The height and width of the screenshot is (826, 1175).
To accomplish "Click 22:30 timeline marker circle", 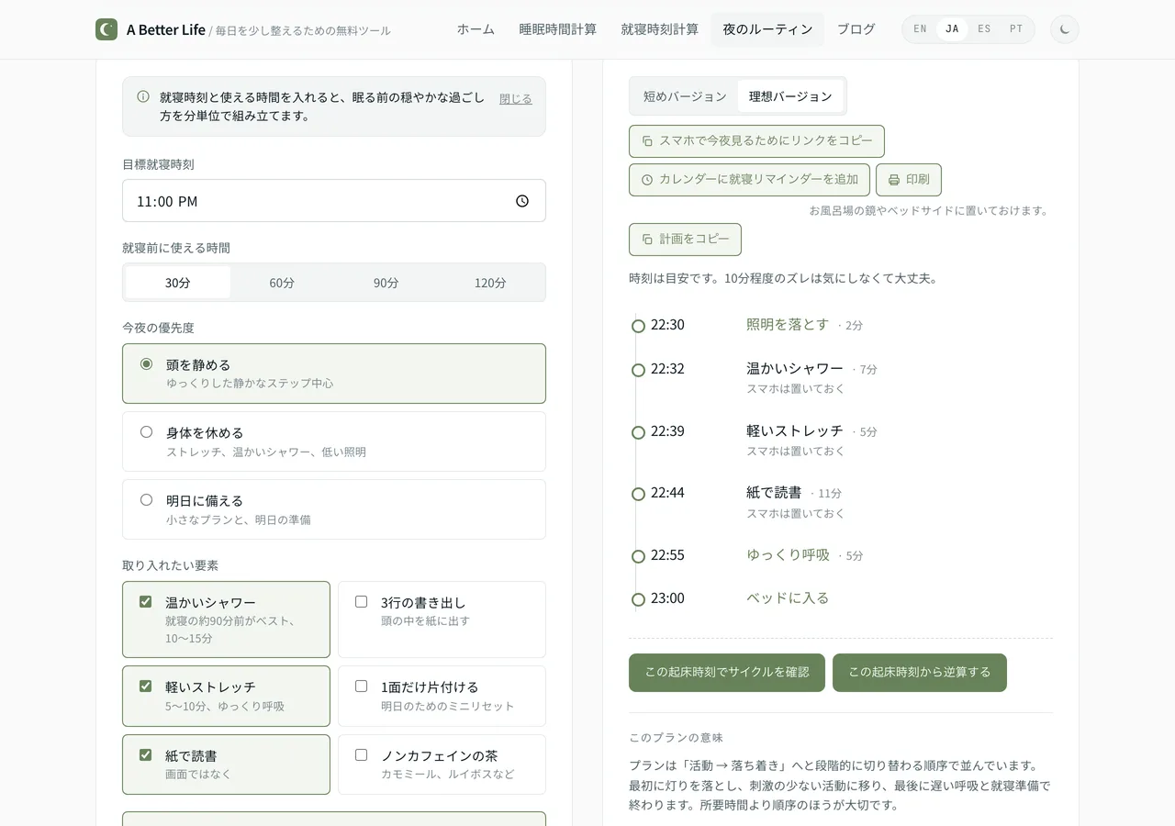I will [638, 326].
